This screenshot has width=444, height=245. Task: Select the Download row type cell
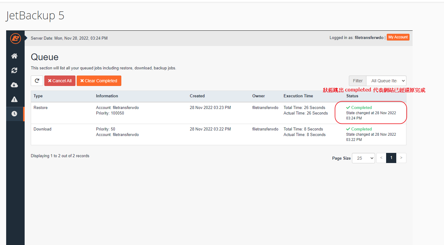pyautogui.click(x=42, y=129)
